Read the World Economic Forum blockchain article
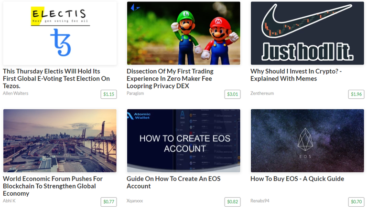Viewport: 367px width, 211px height. pos(53,186)
